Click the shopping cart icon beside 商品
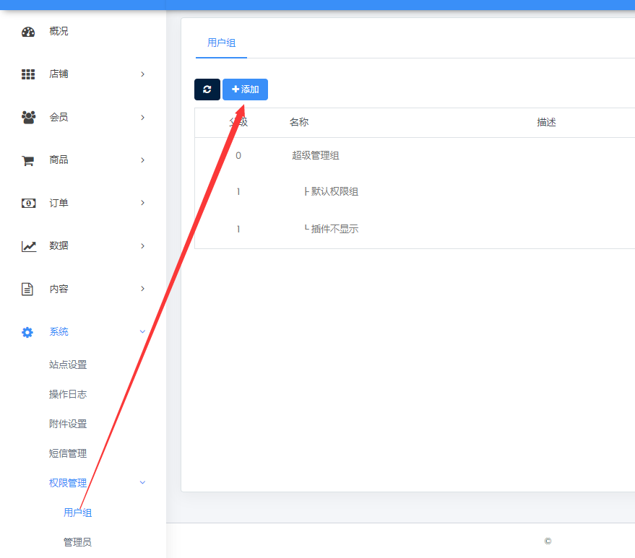 click(28, 160)
